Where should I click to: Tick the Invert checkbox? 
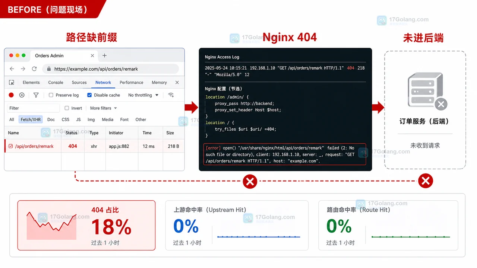(67, 108)
